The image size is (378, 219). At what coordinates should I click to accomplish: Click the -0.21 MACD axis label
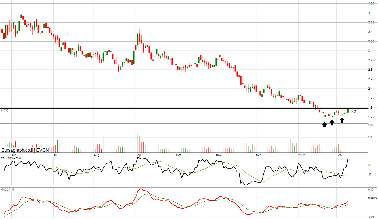click(x=370, y=217)
